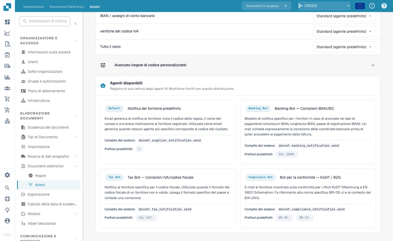Open the 'verifiche del codice IVA' agent dropdown
393x241 pixels.
(344, 31)
